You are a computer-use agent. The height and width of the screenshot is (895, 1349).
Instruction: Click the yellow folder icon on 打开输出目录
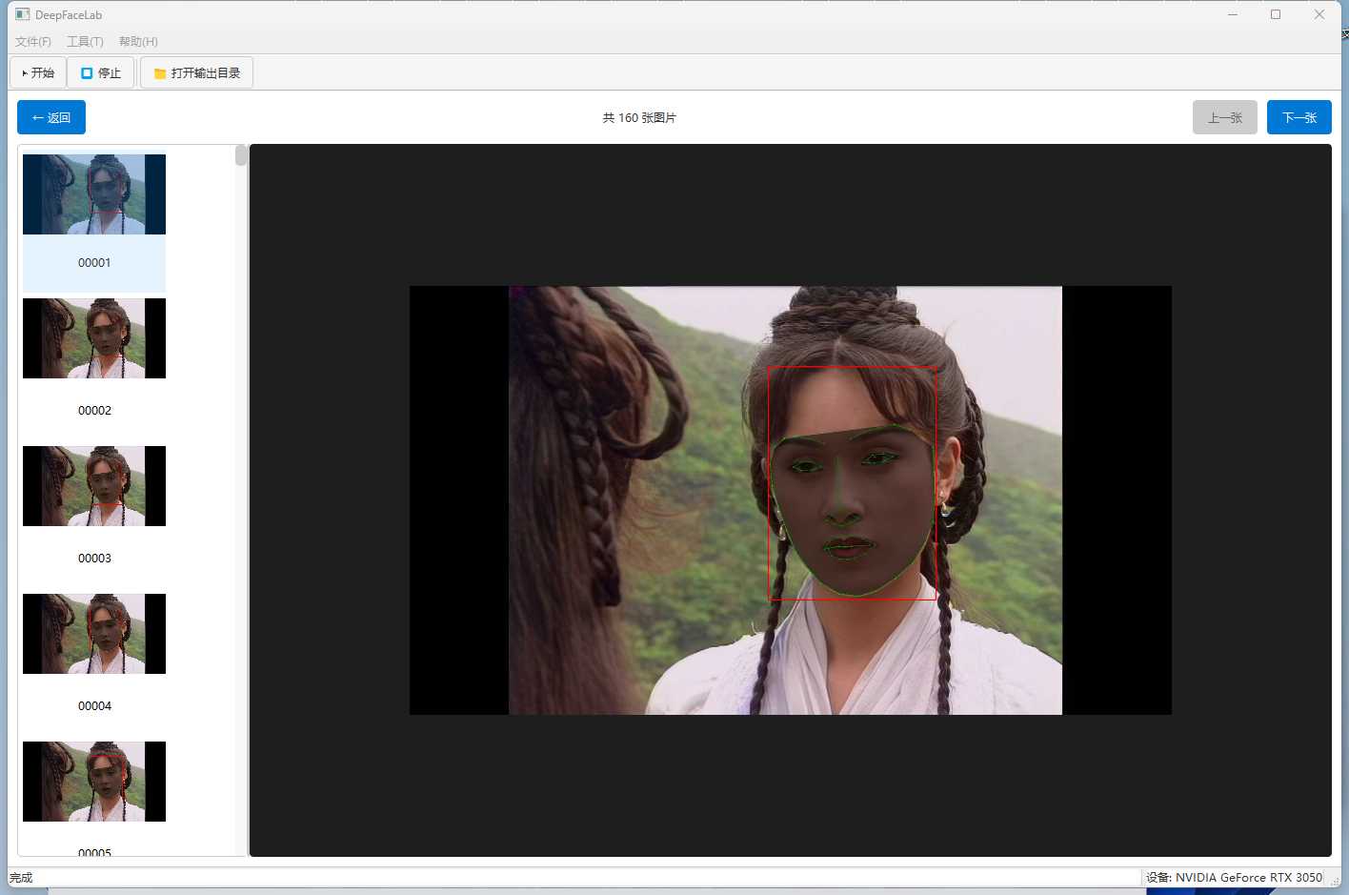159,71
